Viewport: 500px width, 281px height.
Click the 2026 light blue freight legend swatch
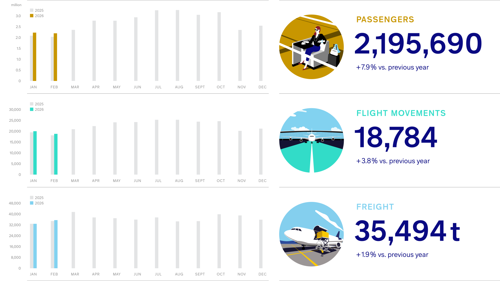32,203
